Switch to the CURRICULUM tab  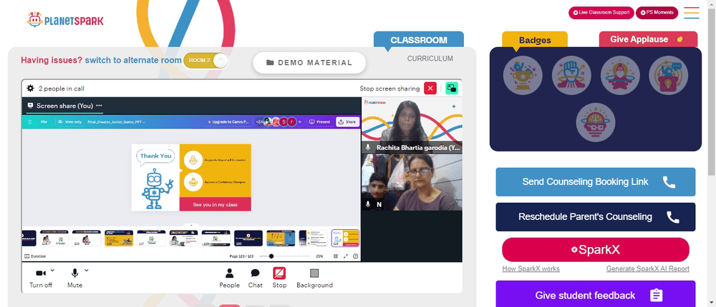point(430,59)
